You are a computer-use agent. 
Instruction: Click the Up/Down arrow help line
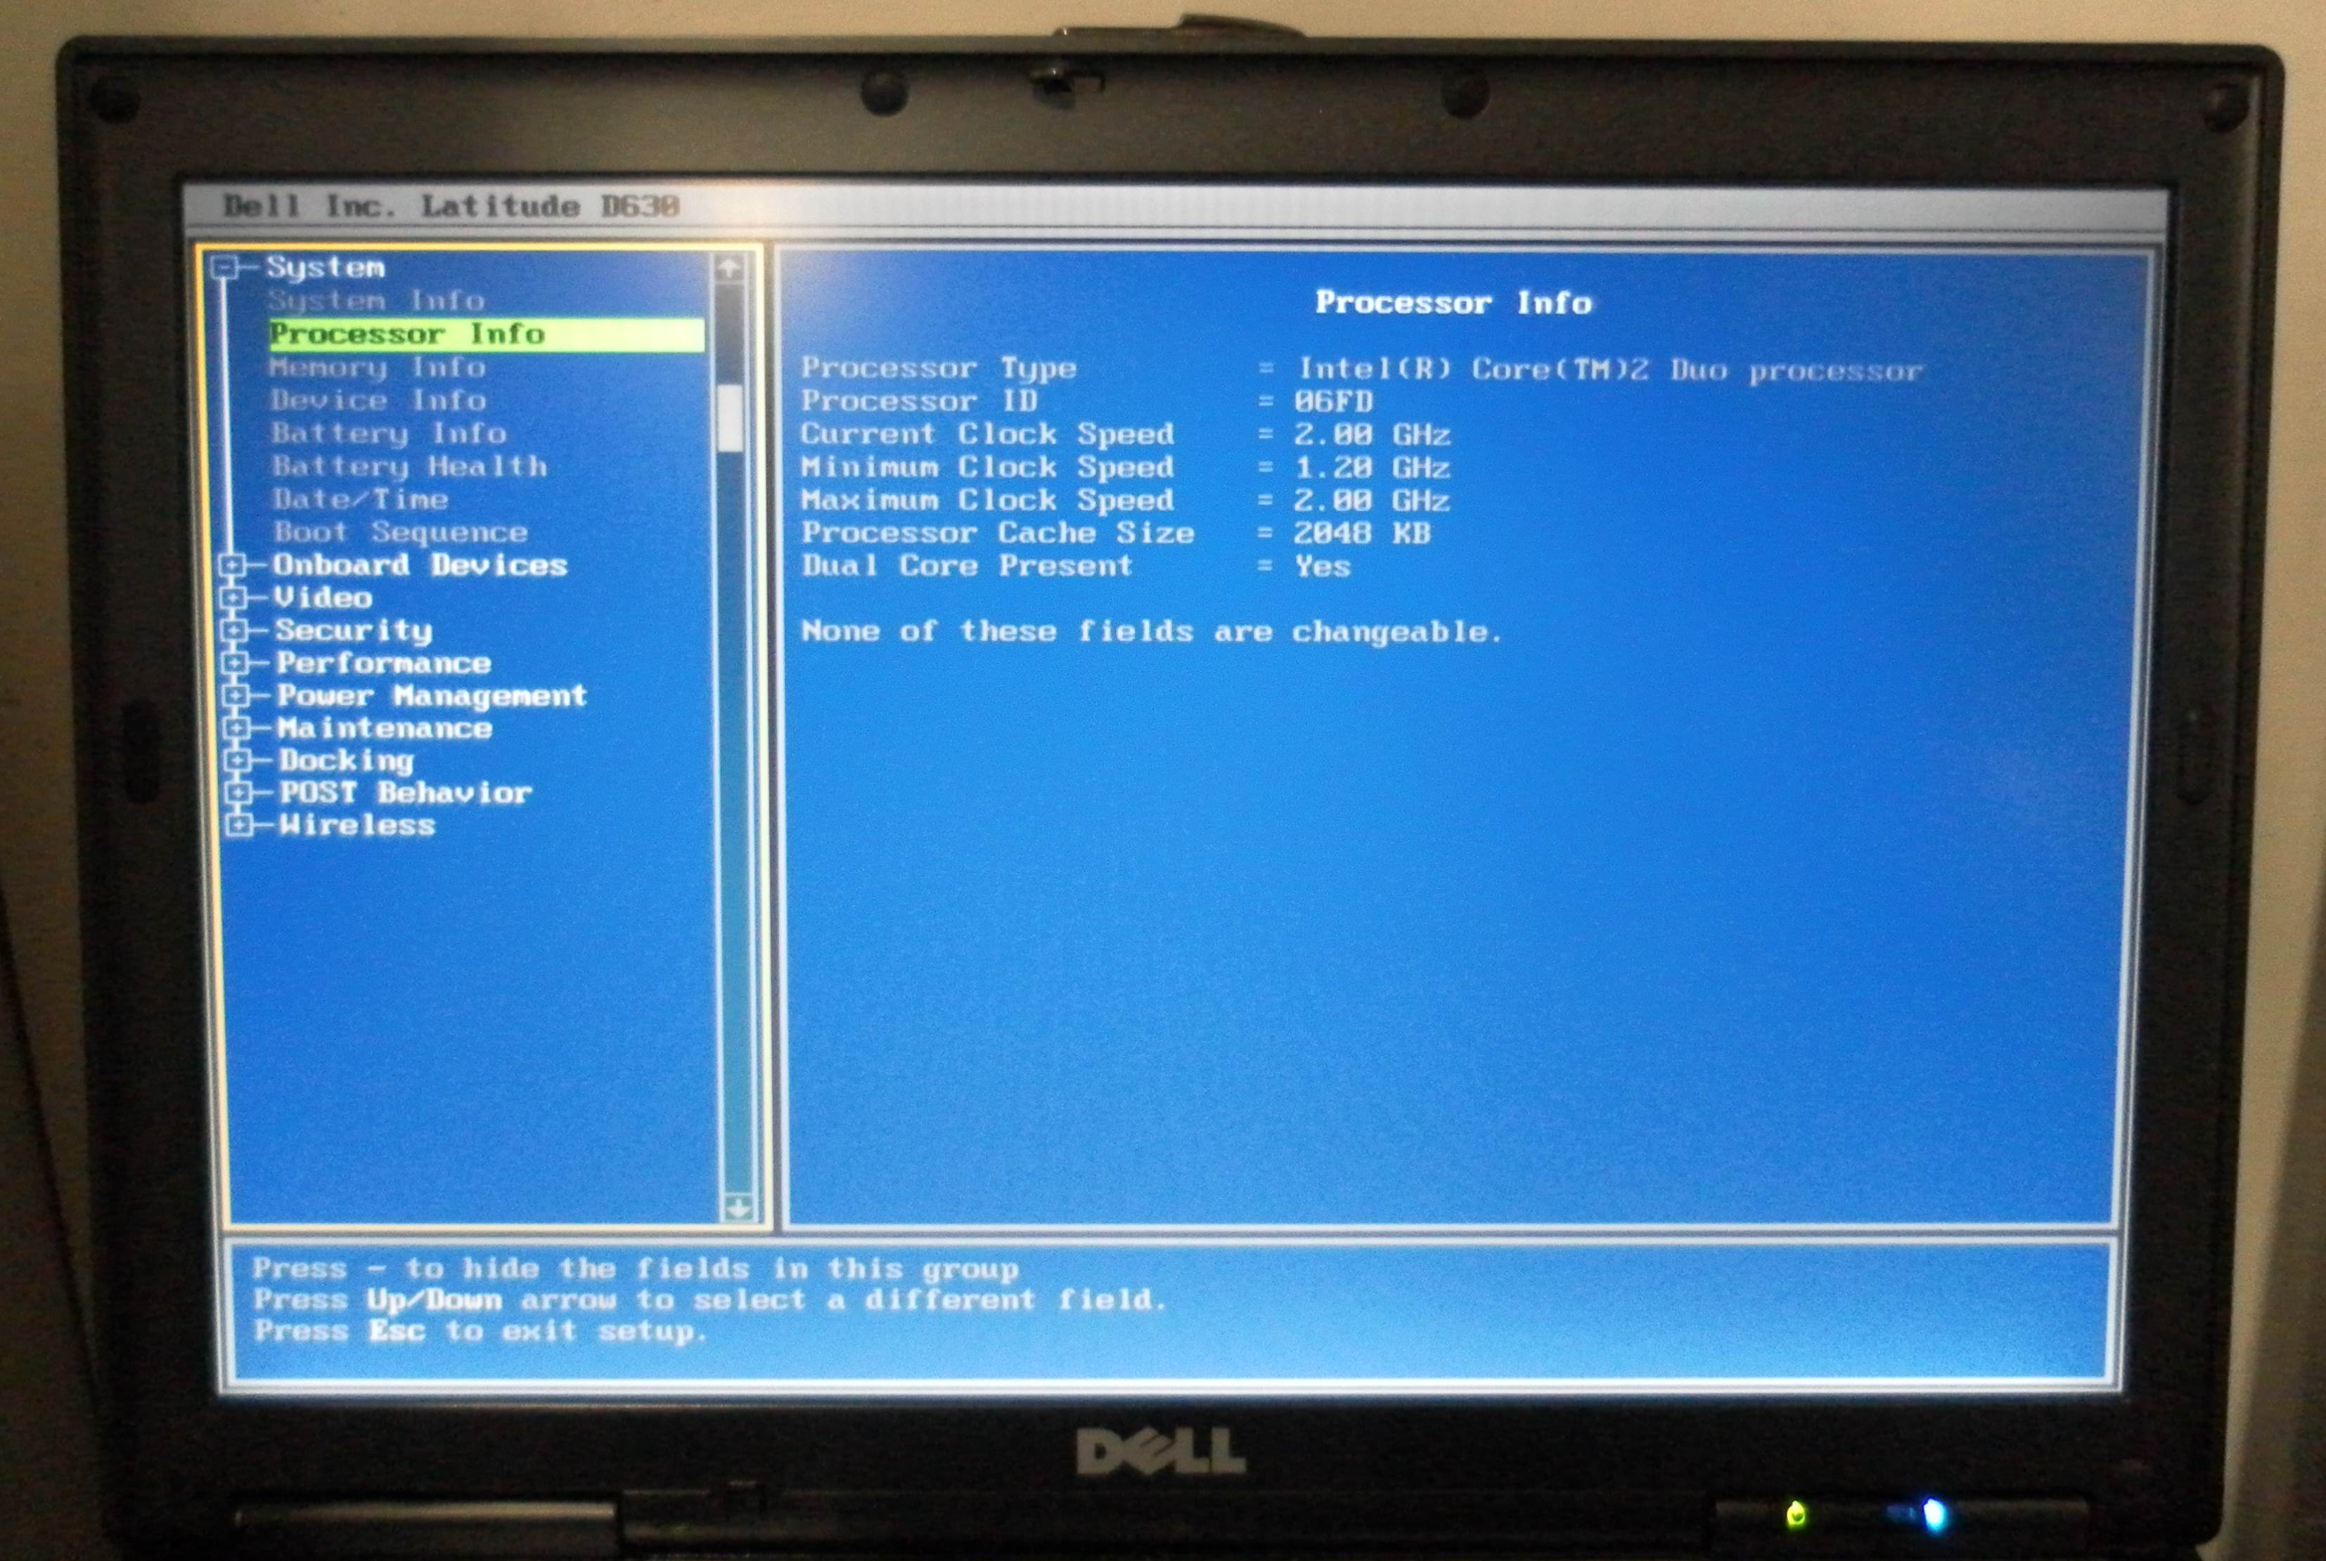pos(709,1300)
